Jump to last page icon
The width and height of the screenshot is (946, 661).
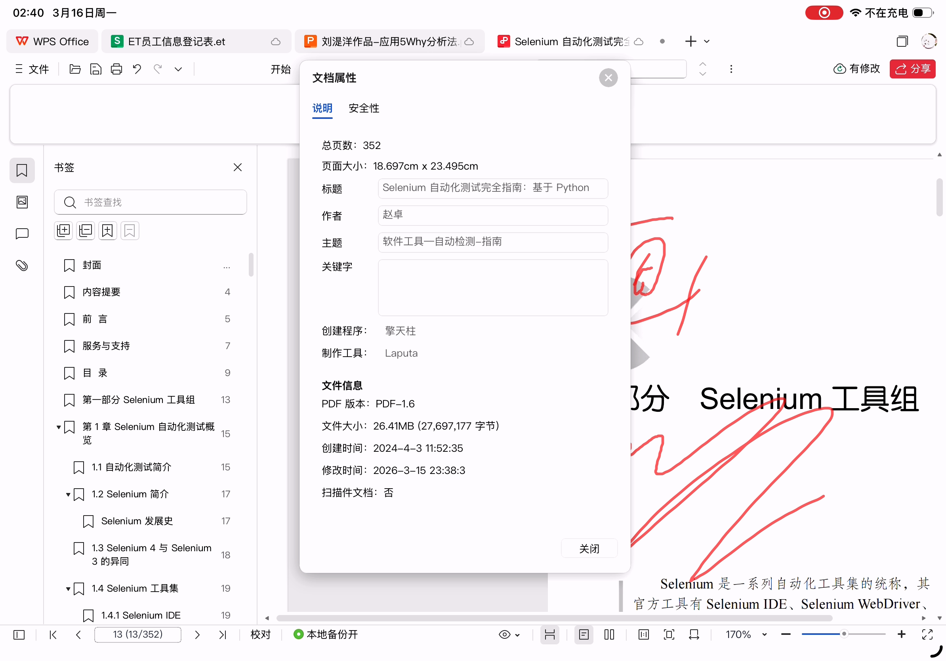[x=223, y=634]
